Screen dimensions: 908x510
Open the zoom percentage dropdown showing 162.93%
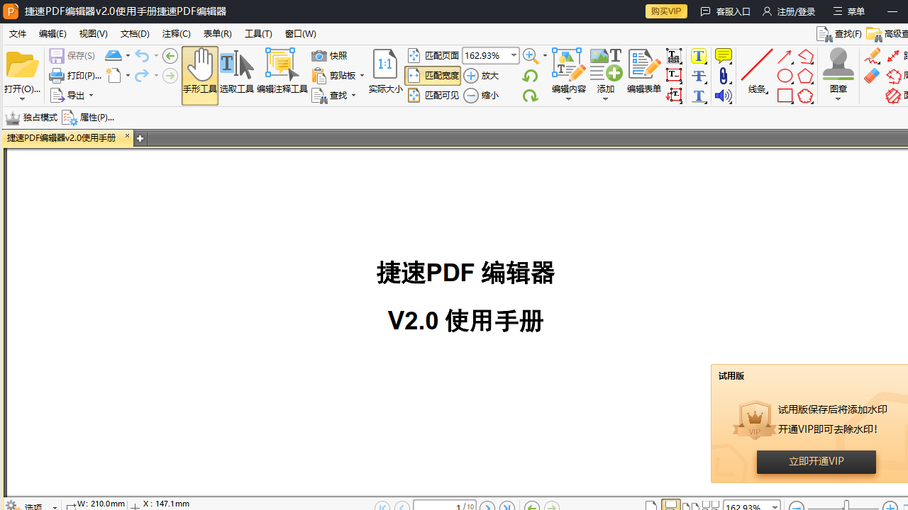click(x=513, y=55)
